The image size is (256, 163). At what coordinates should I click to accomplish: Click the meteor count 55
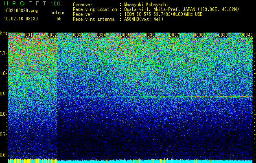(x=59, y=19)
